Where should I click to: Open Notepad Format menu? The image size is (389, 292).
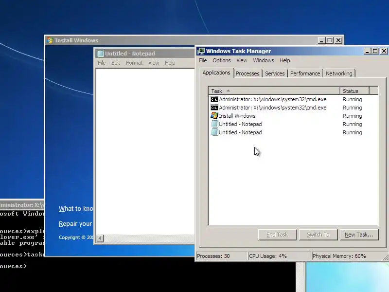click(134, 63)
